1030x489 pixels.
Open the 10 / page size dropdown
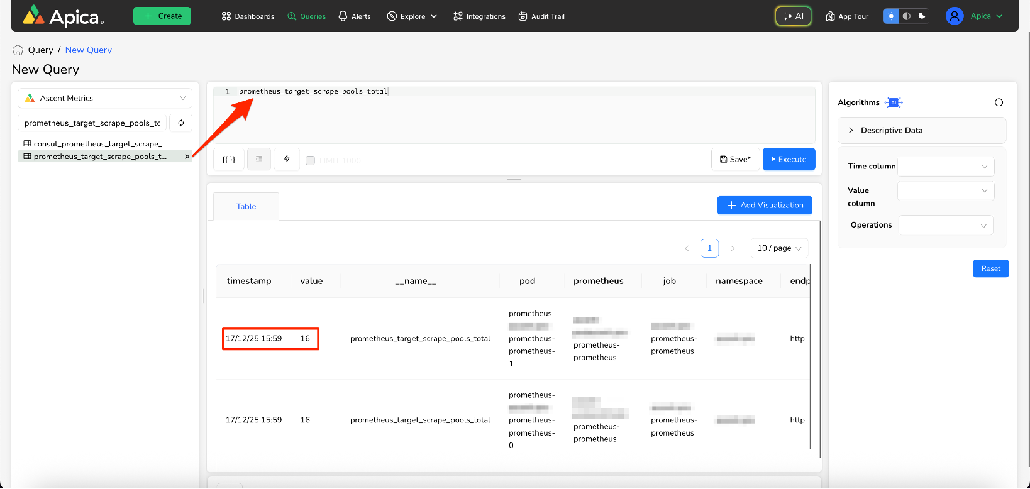point(779,248)
